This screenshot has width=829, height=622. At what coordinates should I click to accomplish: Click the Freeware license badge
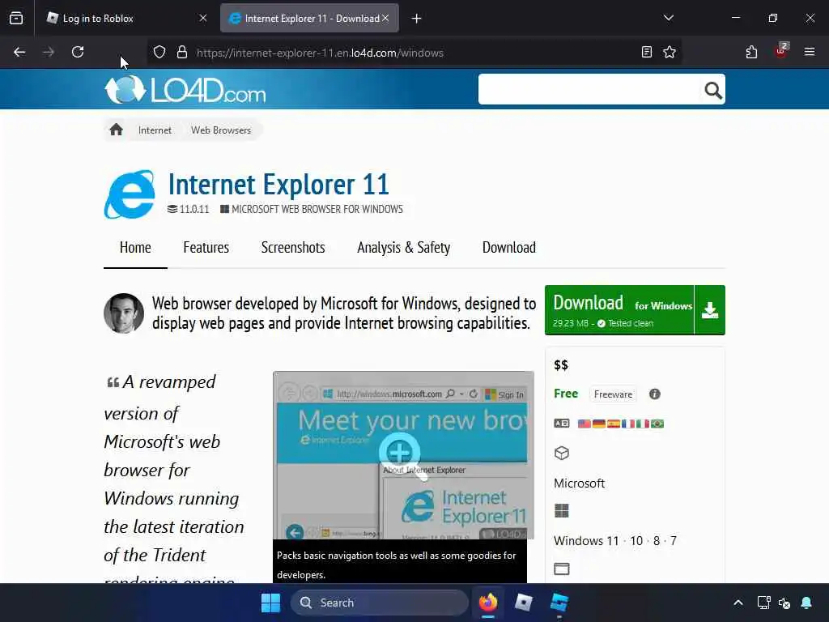(614, 394)
